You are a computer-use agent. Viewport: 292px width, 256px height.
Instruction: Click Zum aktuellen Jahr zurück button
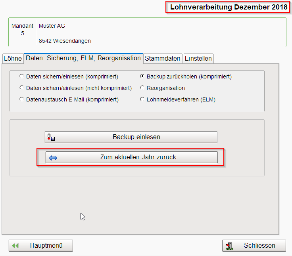(x=131, y=157)
